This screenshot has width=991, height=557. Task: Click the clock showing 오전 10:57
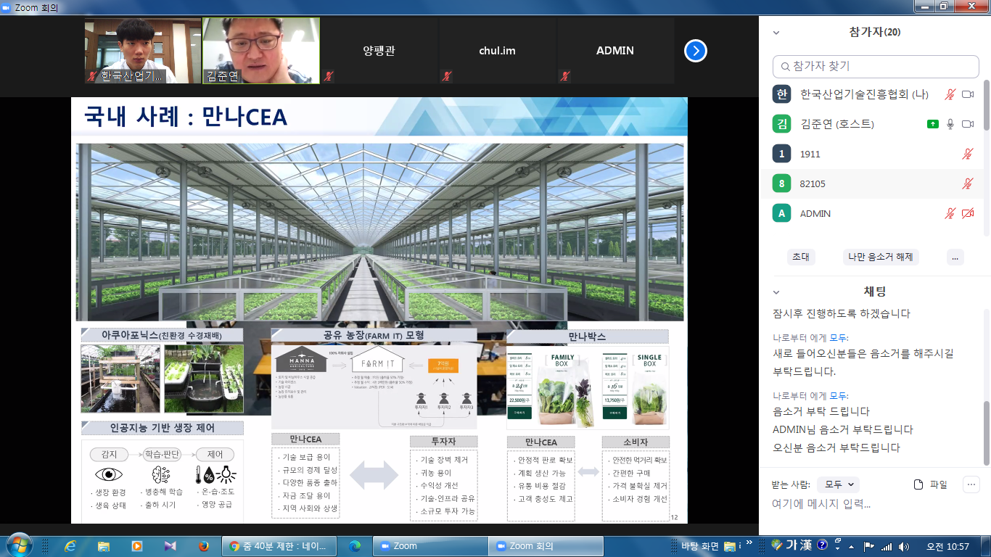point(947,546)
